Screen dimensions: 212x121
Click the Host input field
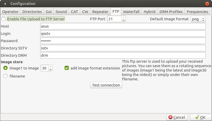tap(123, 26)
